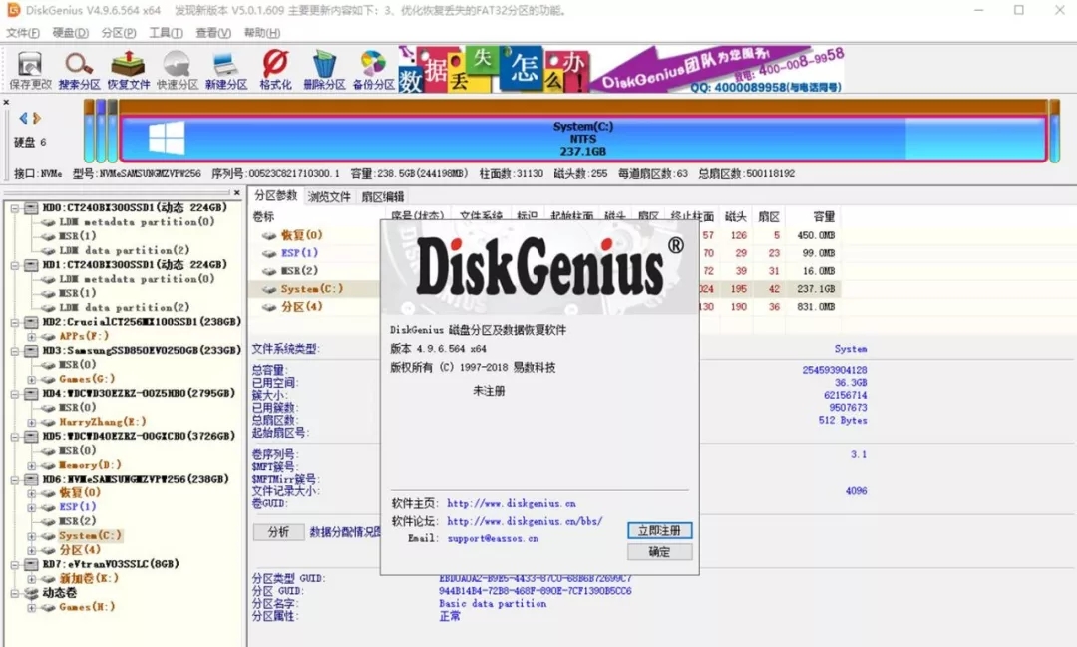Click the Quick Partition (快速分区) icon

coord(178,70)
